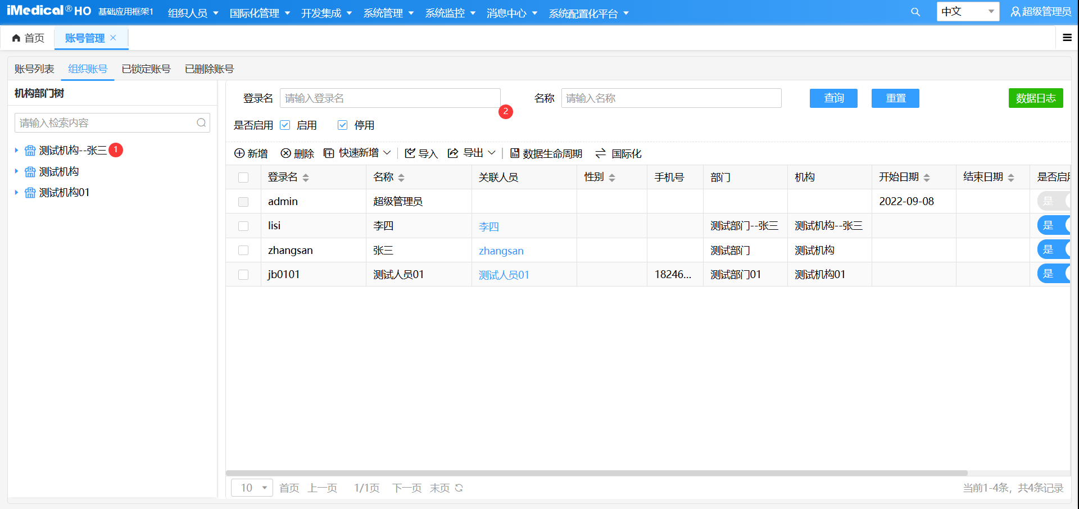Click the building icon of 测试机构--张三

(30, 151)
